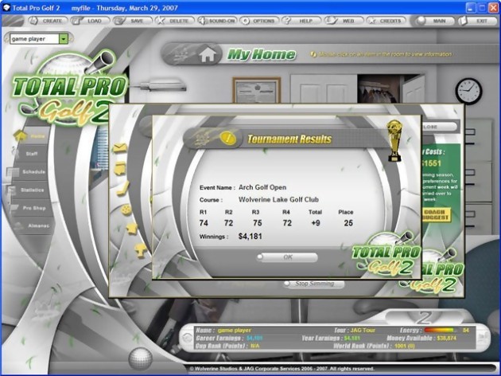Click the COACH SUGGEST button
Image resolution: width=501 pixels, height=376 pixels.
(437, 215)
